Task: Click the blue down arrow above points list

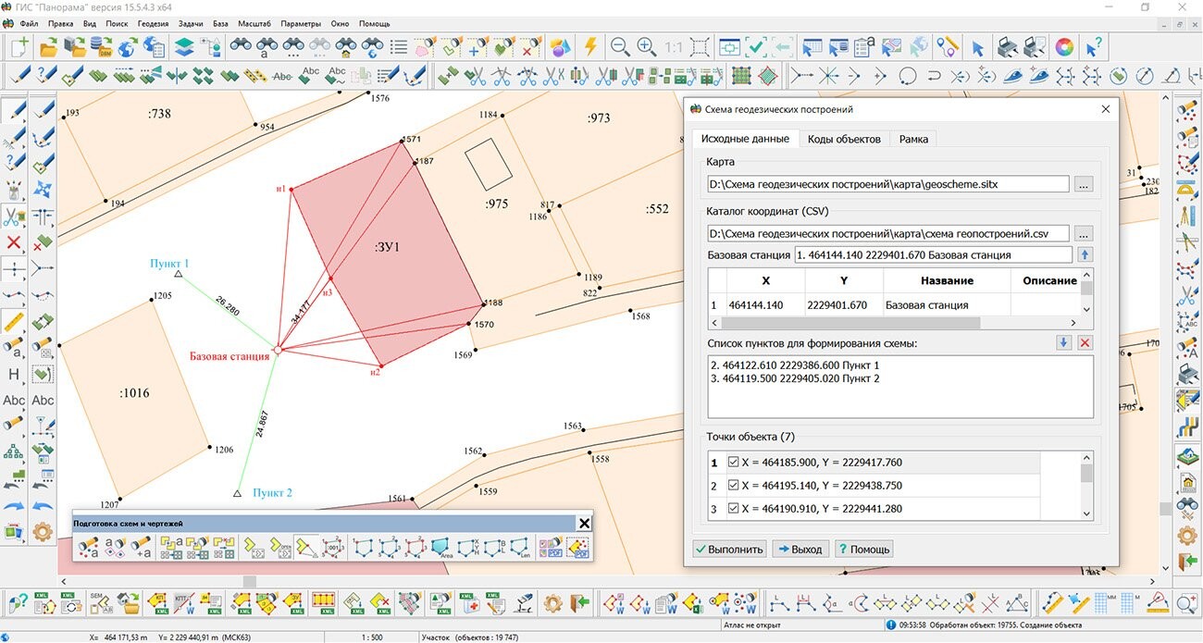Action: pos(1063,343)
